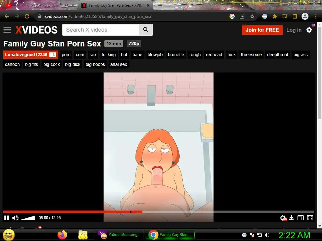Reload the page with the refresh icon
Image resolution: width=322 pixels, height=241 pixels.
pos(27,16)
